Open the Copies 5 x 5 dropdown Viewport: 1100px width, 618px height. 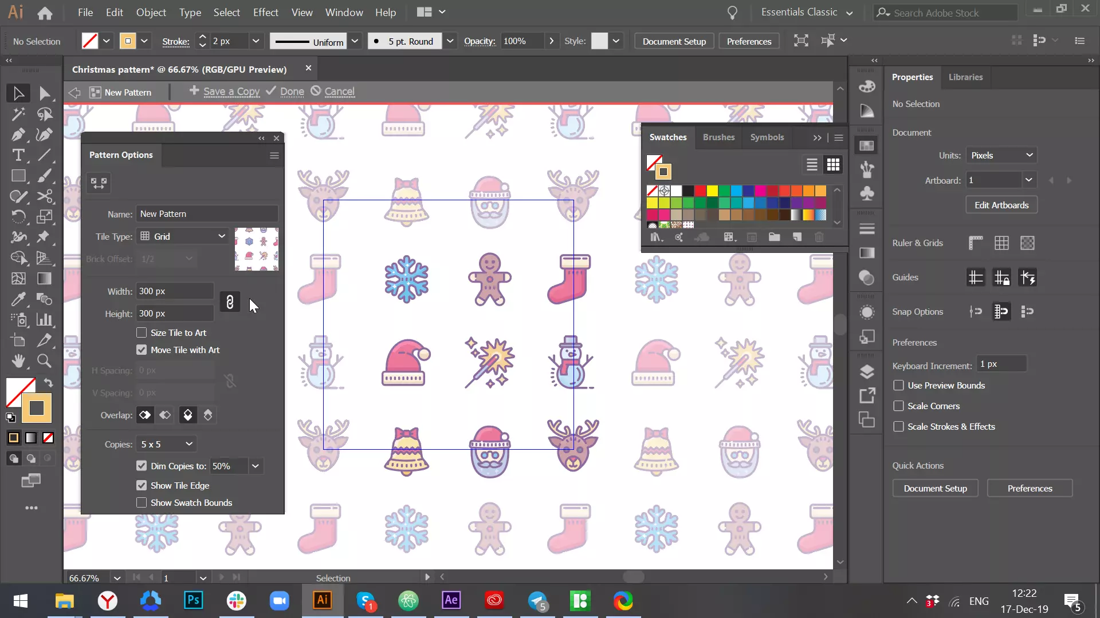click(167, 444)
